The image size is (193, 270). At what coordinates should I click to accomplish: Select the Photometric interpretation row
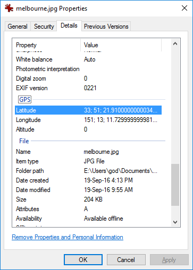point(88,69)
